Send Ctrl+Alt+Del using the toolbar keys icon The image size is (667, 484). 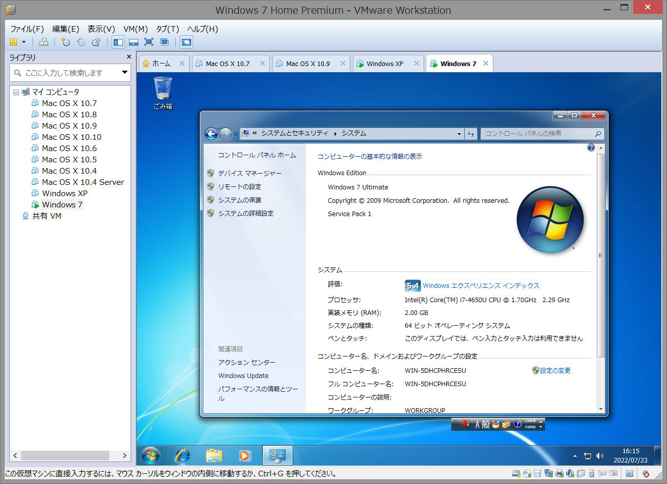pos(44,42)
